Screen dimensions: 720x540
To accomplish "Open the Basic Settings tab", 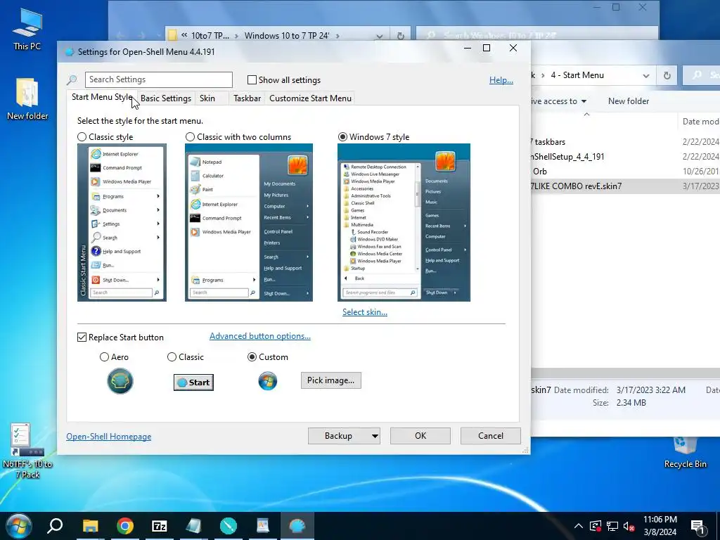I will (x=166, y=98).
